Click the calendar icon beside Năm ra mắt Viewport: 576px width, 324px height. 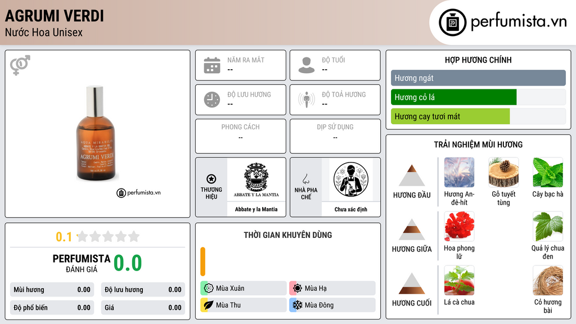(212, 65)
